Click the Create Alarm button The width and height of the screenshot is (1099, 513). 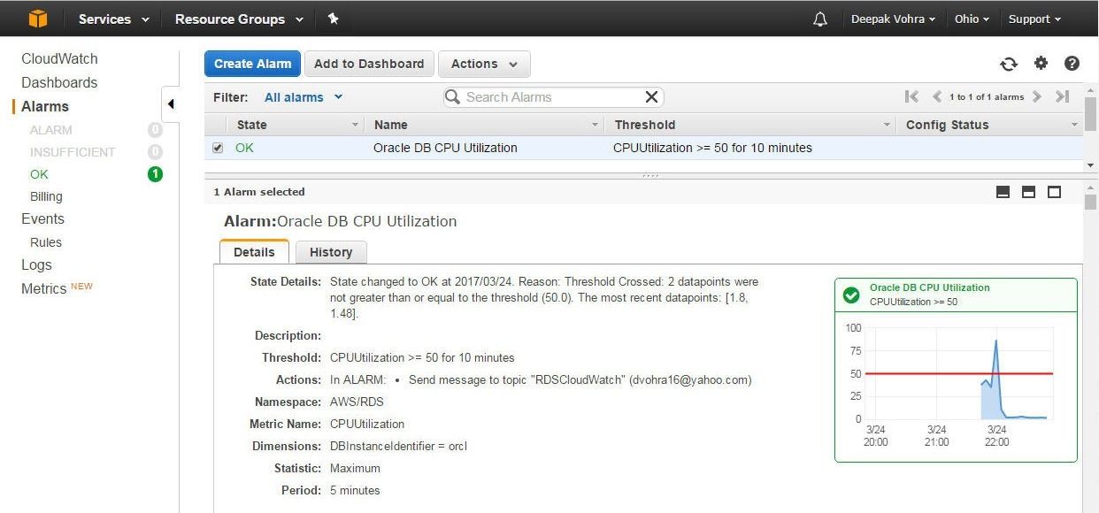click(x=252, y=64)
